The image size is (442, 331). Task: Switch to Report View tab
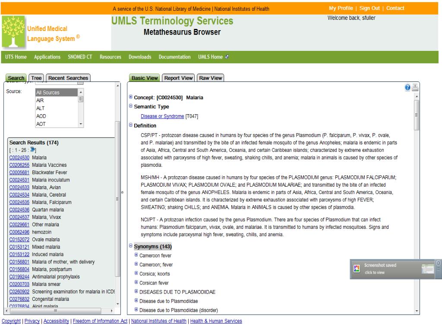[178, 78]
